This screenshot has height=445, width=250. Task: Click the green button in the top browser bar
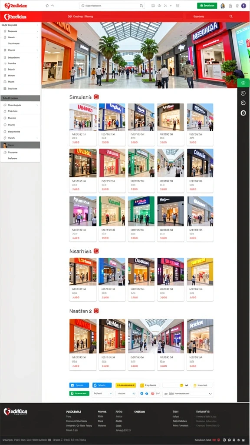(x=207, y=5)
